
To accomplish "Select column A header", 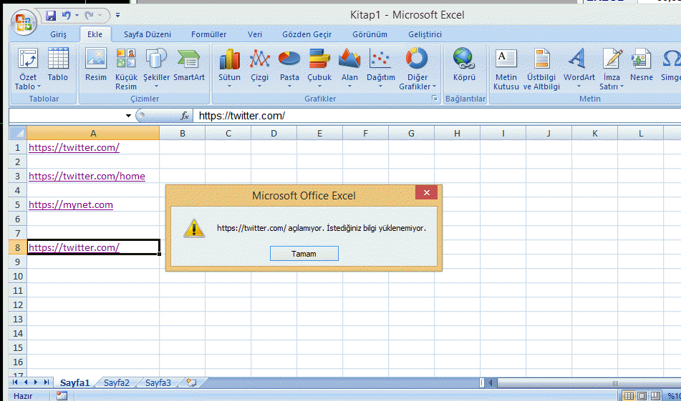I will pyautogui.click(x=93, y=133).
